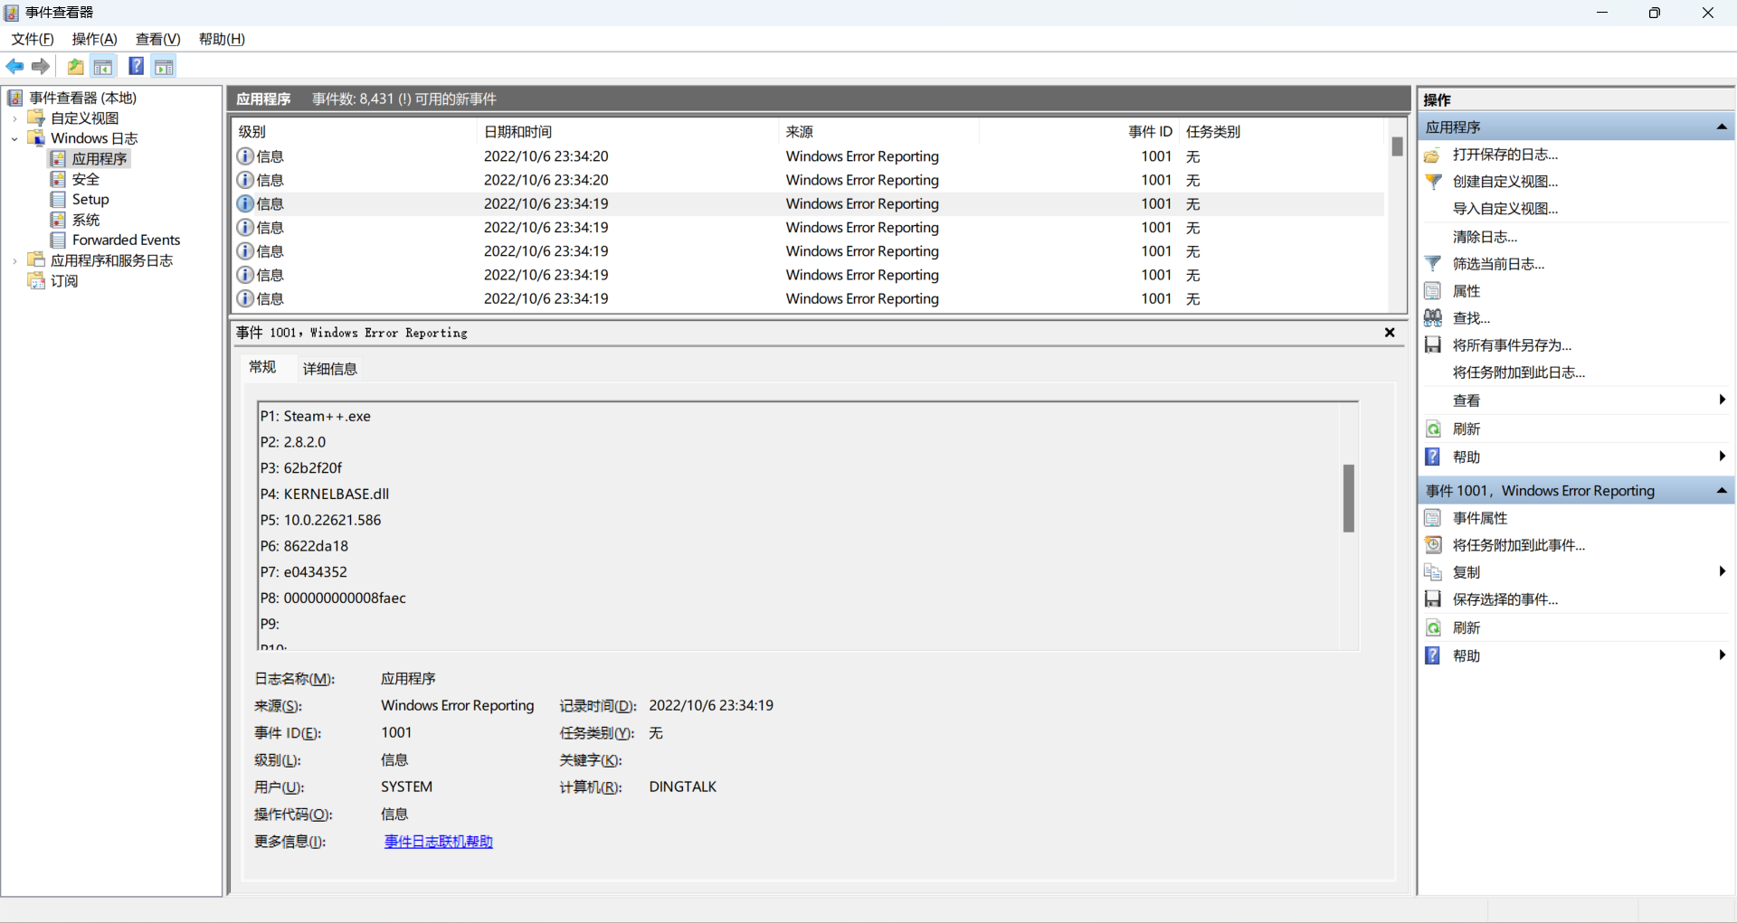Open log 属性 via properties icon
Screen dimensions: 1737x923
pyautogui.click(x=1434, y=290)
